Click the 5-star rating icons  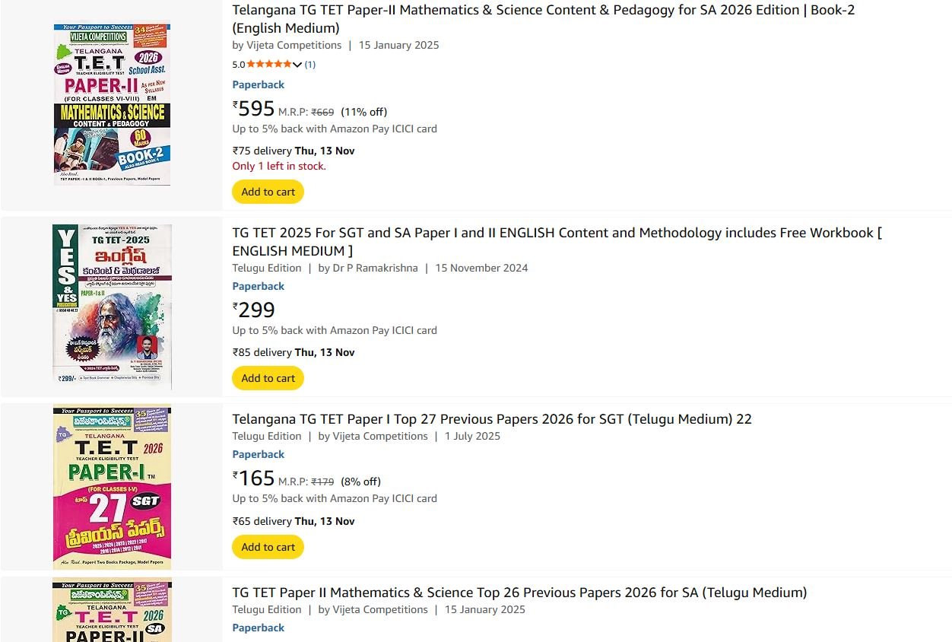(x=268, y=65)
